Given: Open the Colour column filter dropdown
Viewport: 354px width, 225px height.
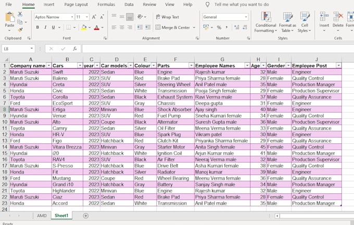Looking at the screenshot, I should pyautogui.click(x=154, y=66).
